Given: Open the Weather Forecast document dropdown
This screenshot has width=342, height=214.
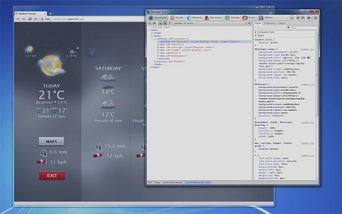Looking at the screenshot, I should coord(210,23).
